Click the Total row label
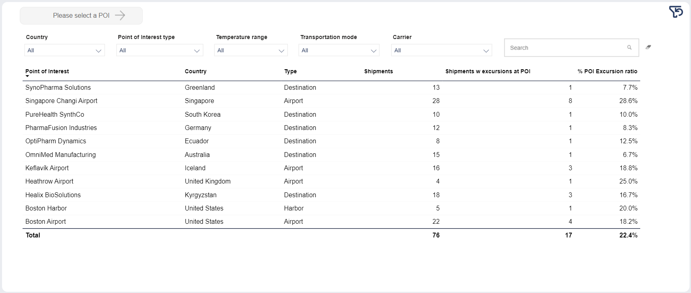 point(33,235)
